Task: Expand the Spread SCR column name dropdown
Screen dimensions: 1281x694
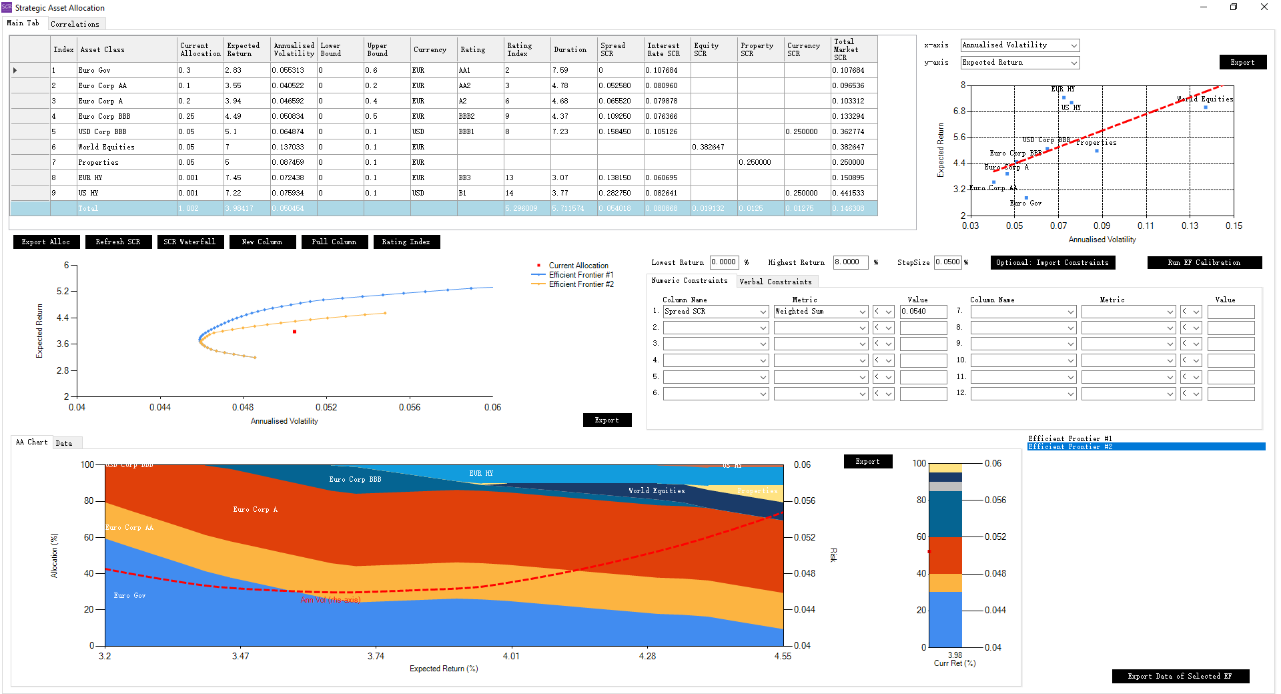Action: [763, 312]
